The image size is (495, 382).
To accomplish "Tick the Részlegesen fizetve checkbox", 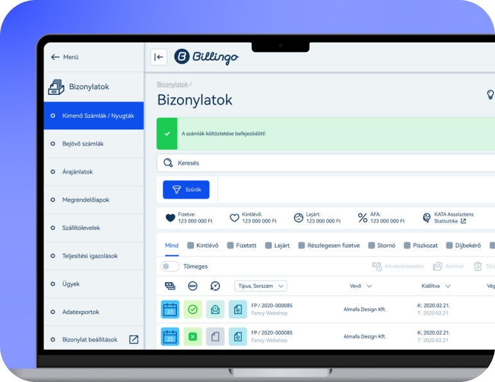I will pyautogui.click(x=301, y=245).
